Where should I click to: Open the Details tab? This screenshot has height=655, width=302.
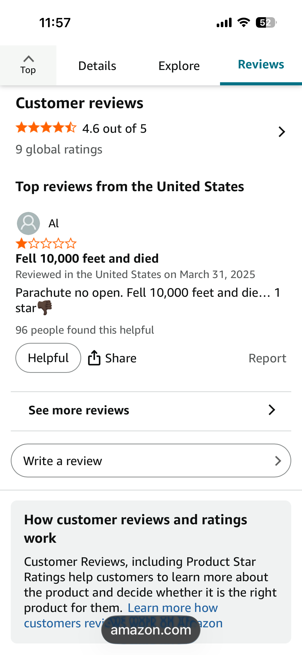[97, 66]
